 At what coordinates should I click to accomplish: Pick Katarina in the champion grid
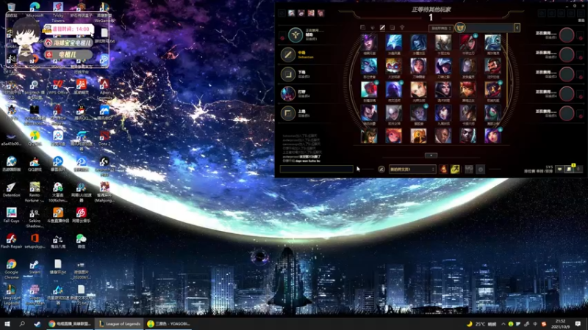coord(467,43)
